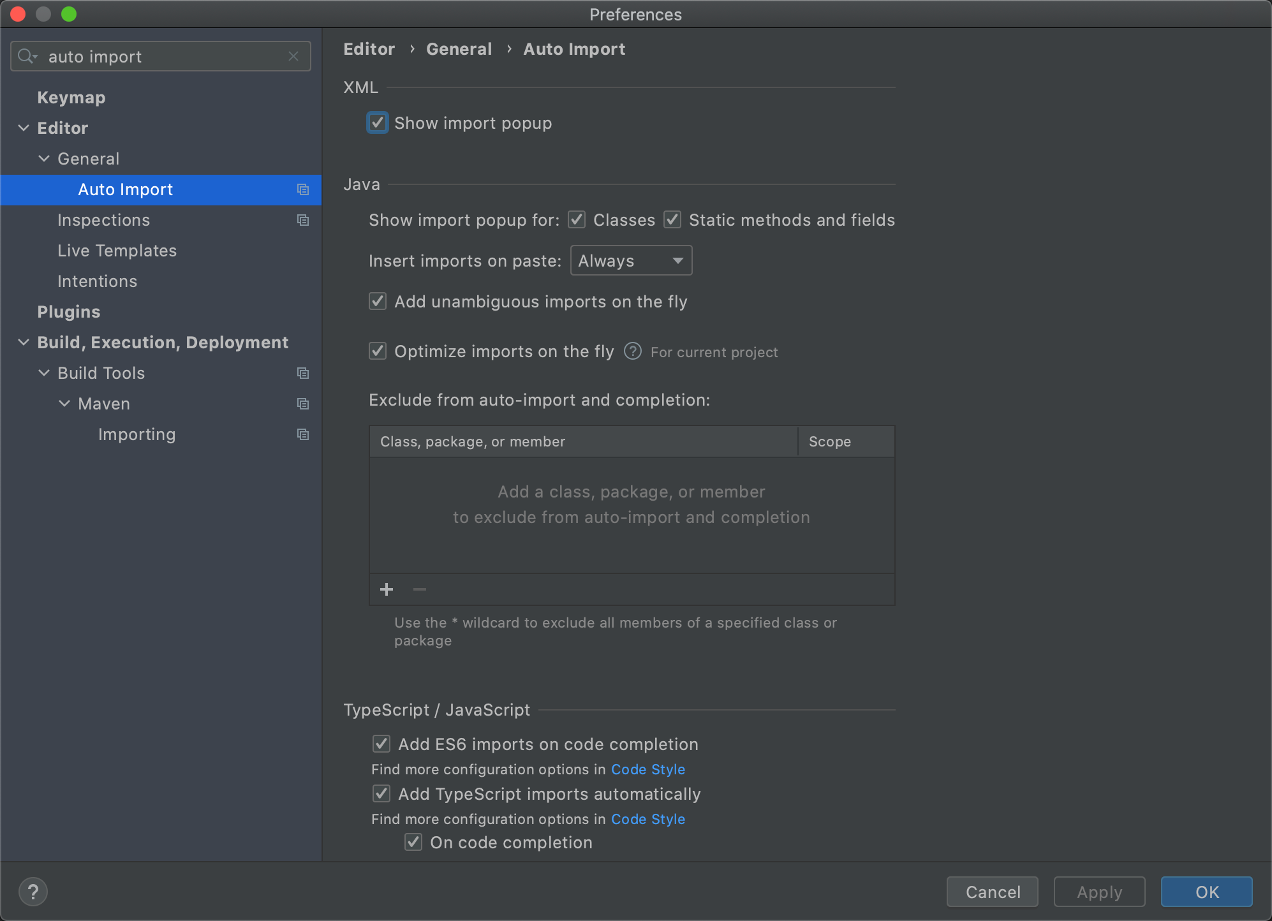Click the search magnifier history icon

tap(27, 56)
